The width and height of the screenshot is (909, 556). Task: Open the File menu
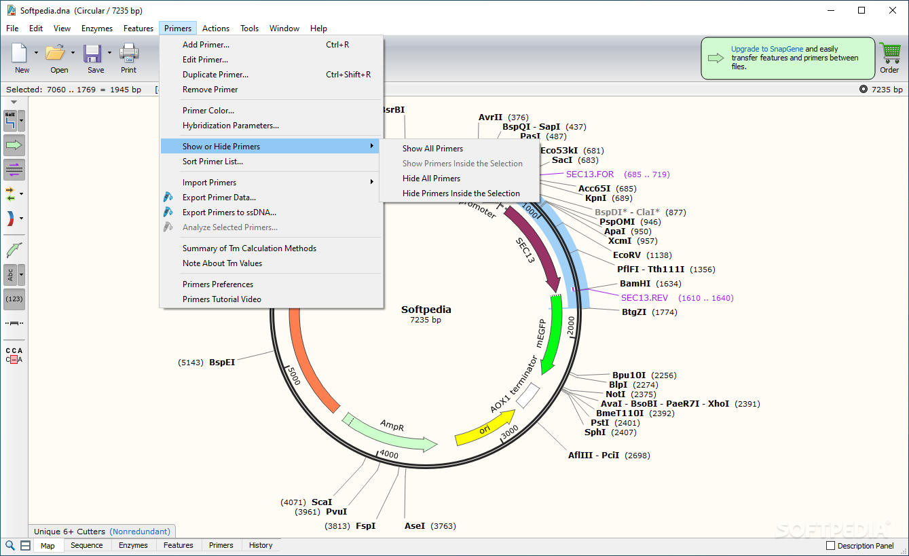coord(12,29)
